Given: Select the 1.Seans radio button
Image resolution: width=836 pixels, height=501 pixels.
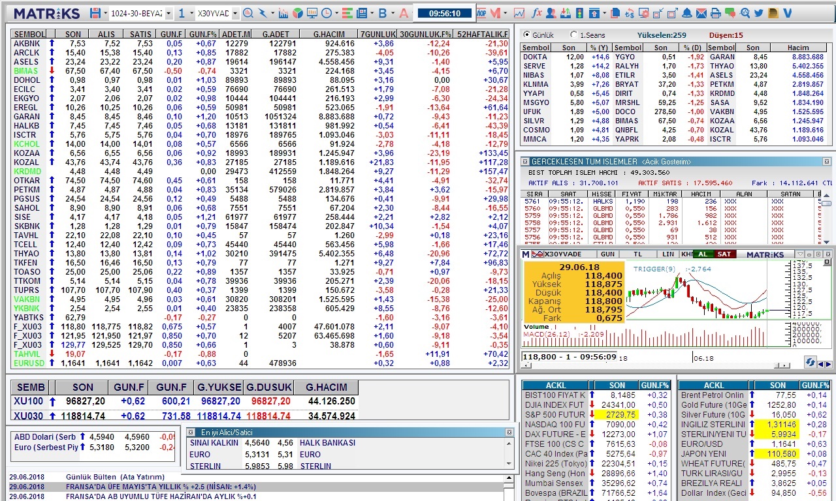Looking at the screenshot, I should pyautogui.click(x=573, y=35).
